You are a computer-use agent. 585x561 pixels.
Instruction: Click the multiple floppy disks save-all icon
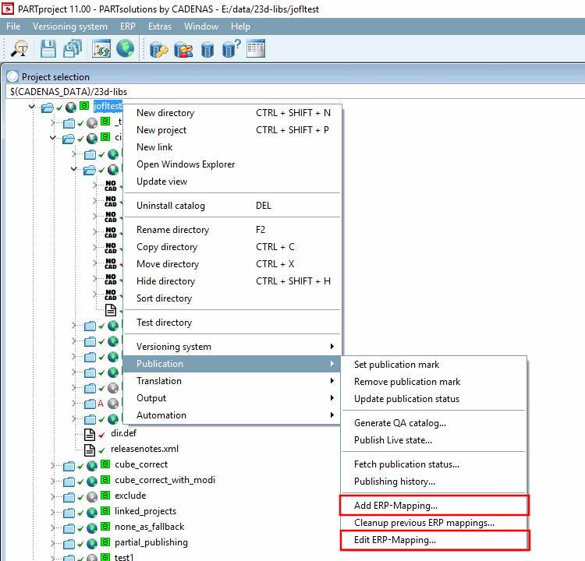point(73,49)
